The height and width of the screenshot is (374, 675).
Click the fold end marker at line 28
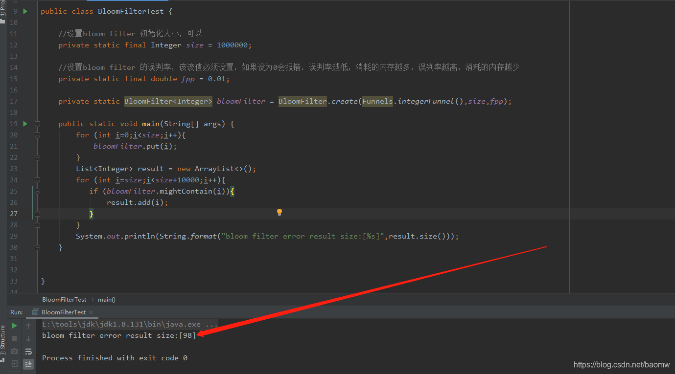point(37,225)
